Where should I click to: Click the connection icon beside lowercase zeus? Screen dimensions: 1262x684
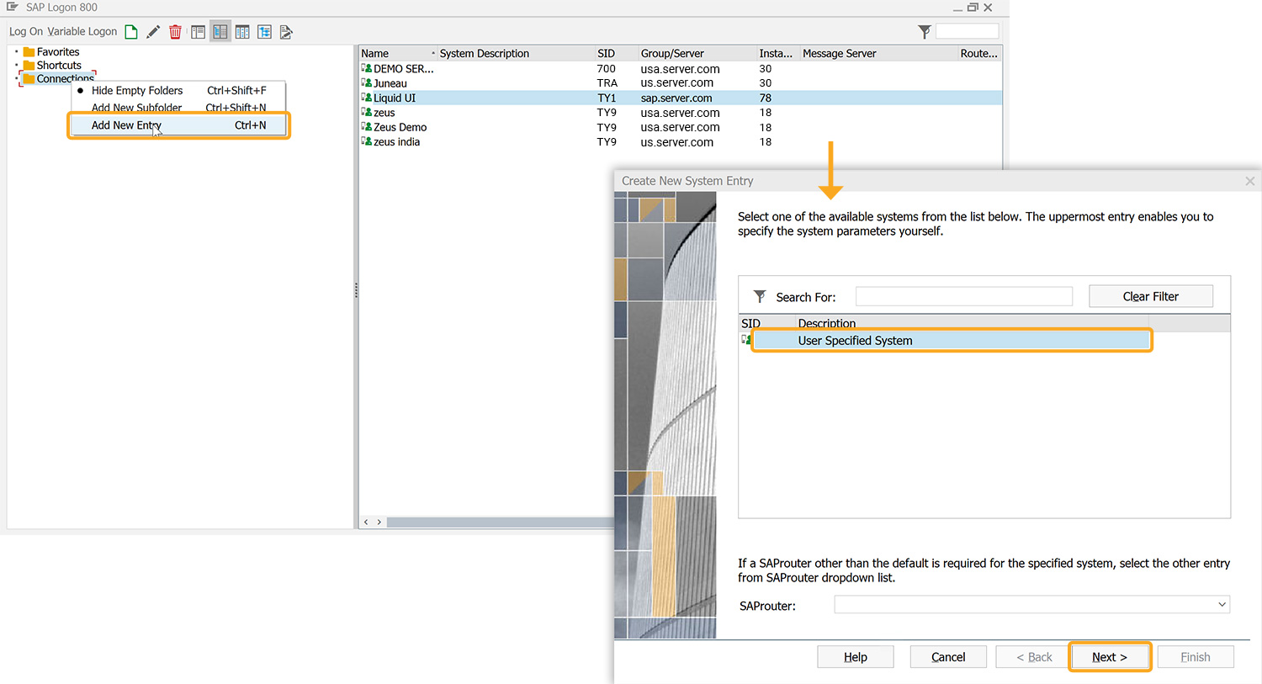click(x=367, y=112)
